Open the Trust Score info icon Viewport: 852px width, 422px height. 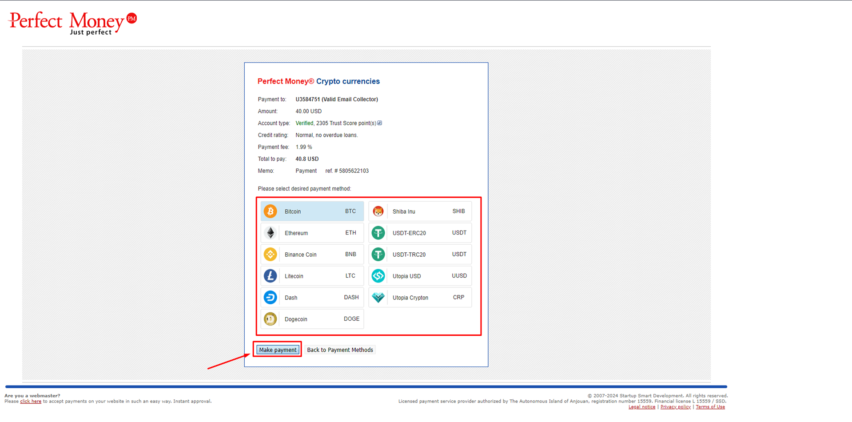(x=380, y=123)
